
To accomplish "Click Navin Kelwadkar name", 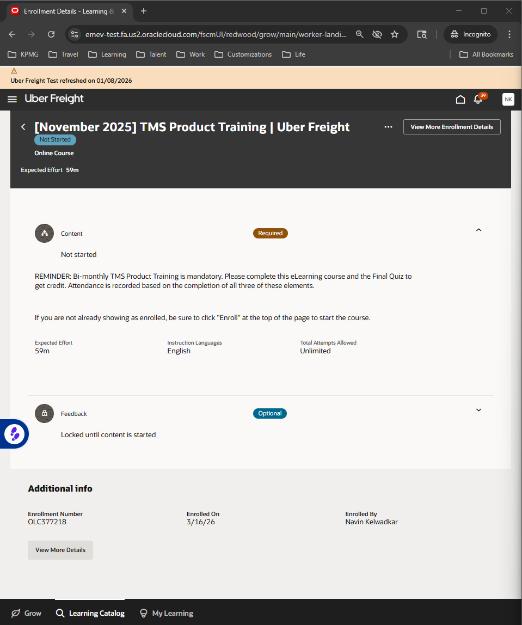I will 371,522.
